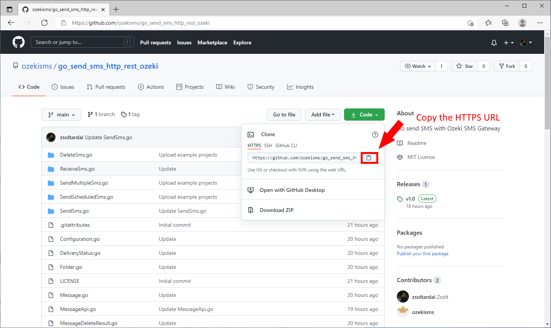Click the help question mark in the Clone dialog
The width and height of the screenshot is (551, 328).
coord(375,134)
